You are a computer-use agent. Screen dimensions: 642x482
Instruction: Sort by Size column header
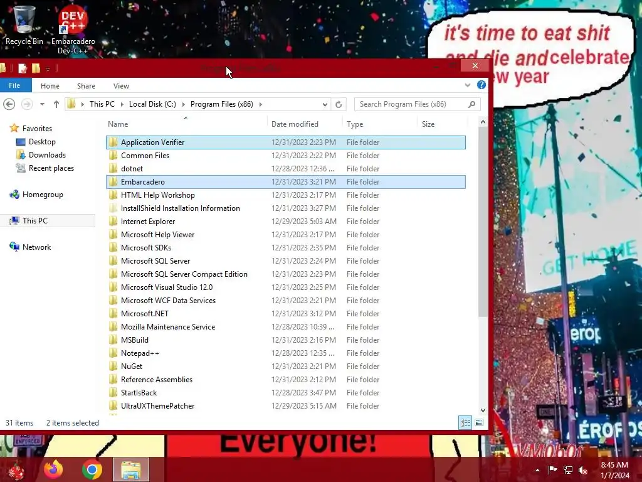click(x=443, y=124)
